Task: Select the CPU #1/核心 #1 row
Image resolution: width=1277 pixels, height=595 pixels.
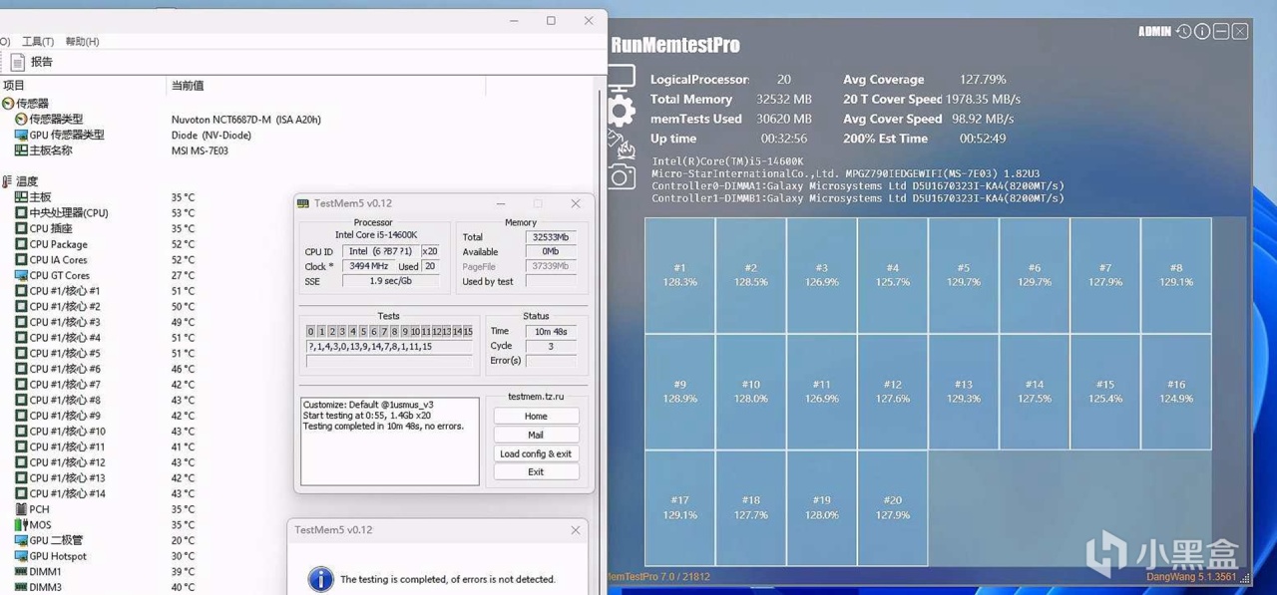Action: point(105,291)
